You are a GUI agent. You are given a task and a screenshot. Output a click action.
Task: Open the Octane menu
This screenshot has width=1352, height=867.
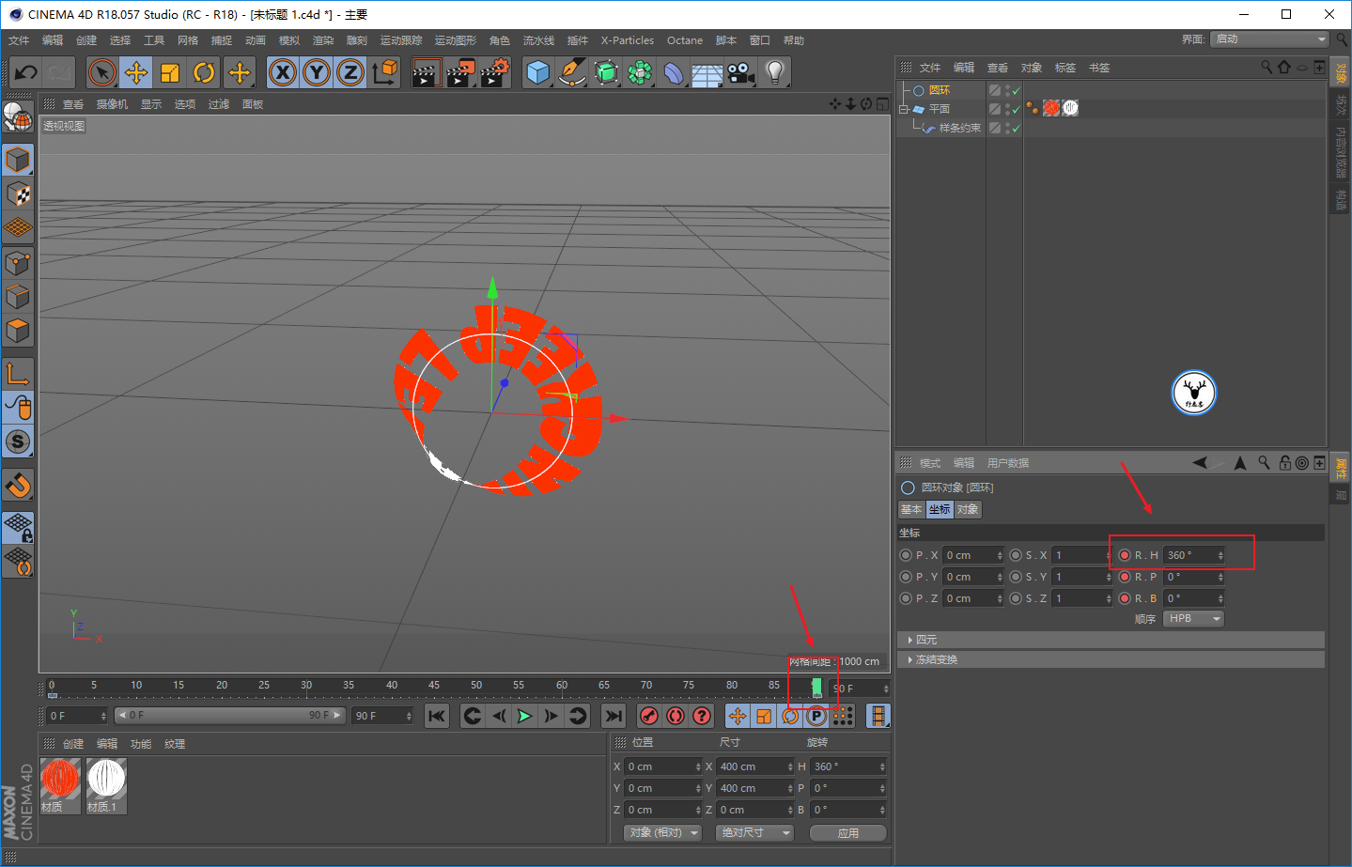pyautogui.click(x=685, y=40)
